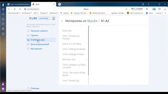Expand Unit 3. Hitting the Books
Screen dimensions: 168x94
pos(75,49)
